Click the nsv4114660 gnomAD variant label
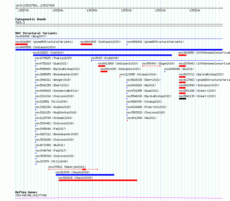The image size is (230, 201). click(44, 42)
